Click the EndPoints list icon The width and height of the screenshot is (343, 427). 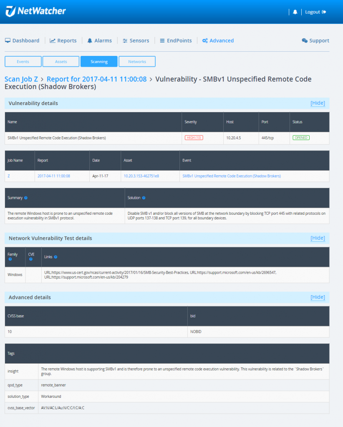pyautogui.click(x=162, y=40)
